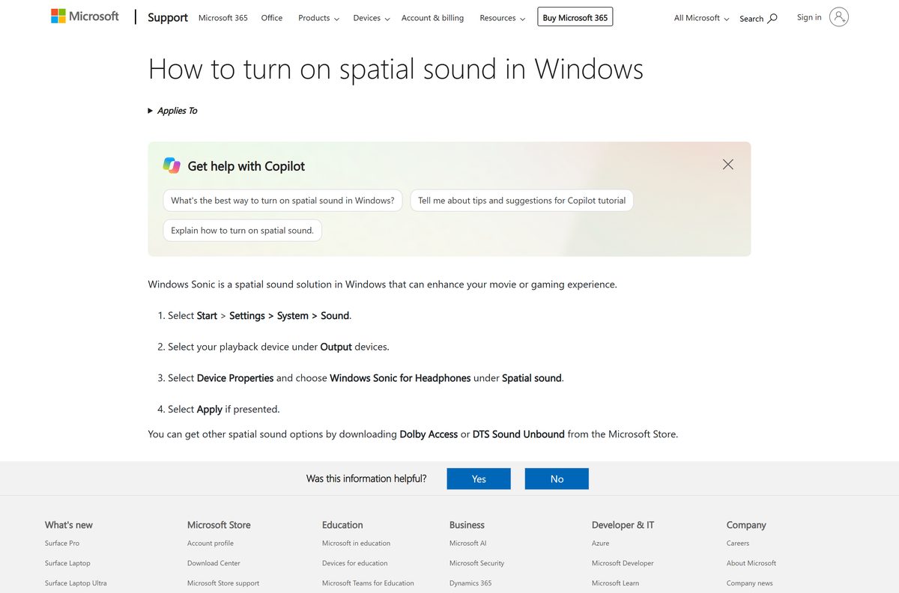The image size is (899, 593).
Task: Open the Microsoft Security footer link
Action: 476,563
